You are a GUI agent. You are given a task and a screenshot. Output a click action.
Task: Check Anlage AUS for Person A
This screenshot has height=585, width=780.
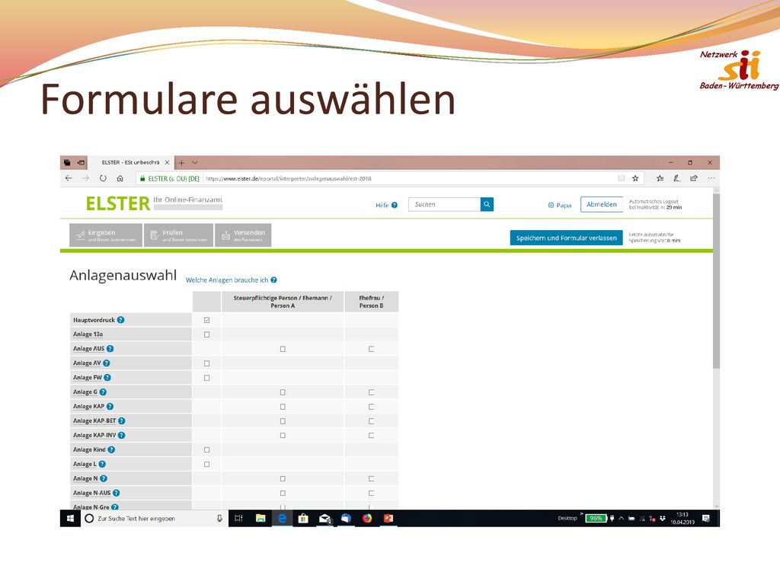283,349
